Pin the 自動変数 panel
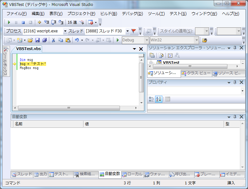The width and height of the screenshot is (248, 189). pos(235,117)
